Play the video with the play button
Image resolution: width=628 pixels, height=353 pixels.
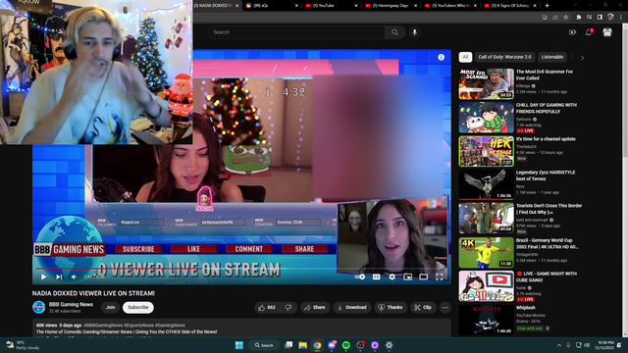43,277
